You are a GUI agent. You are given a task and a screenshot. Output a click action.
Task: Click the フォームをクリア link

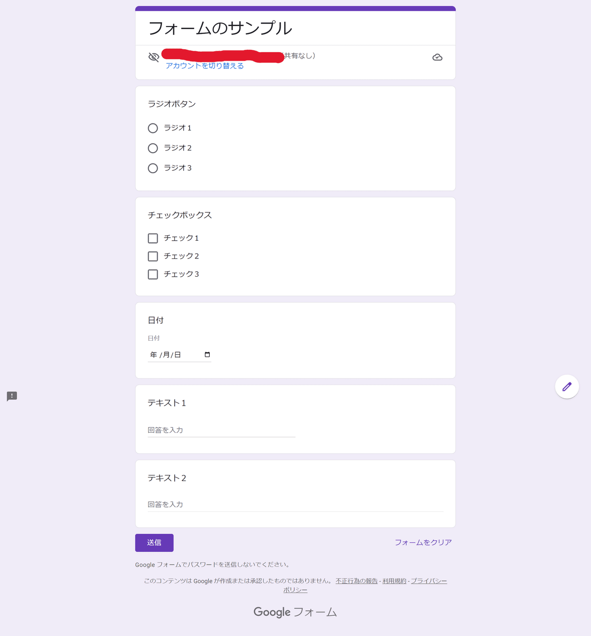pos(423,542)
